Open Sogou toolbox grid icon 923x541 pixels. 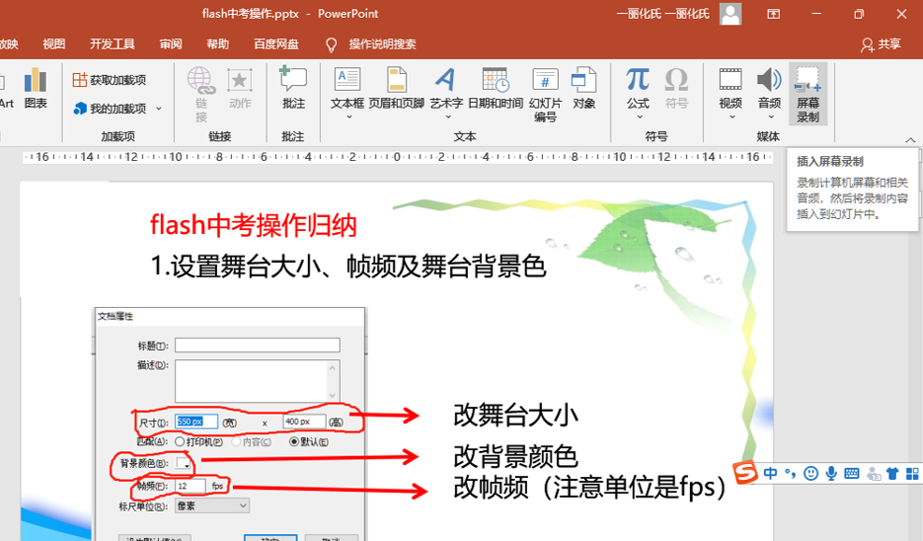point(912,473)
